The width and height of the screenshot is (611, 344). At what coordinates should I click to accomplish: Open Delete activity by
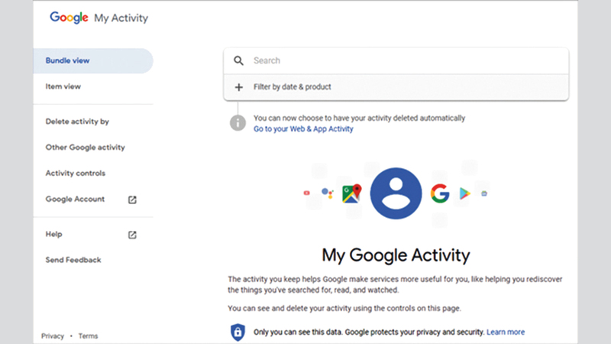click(77, 122)
